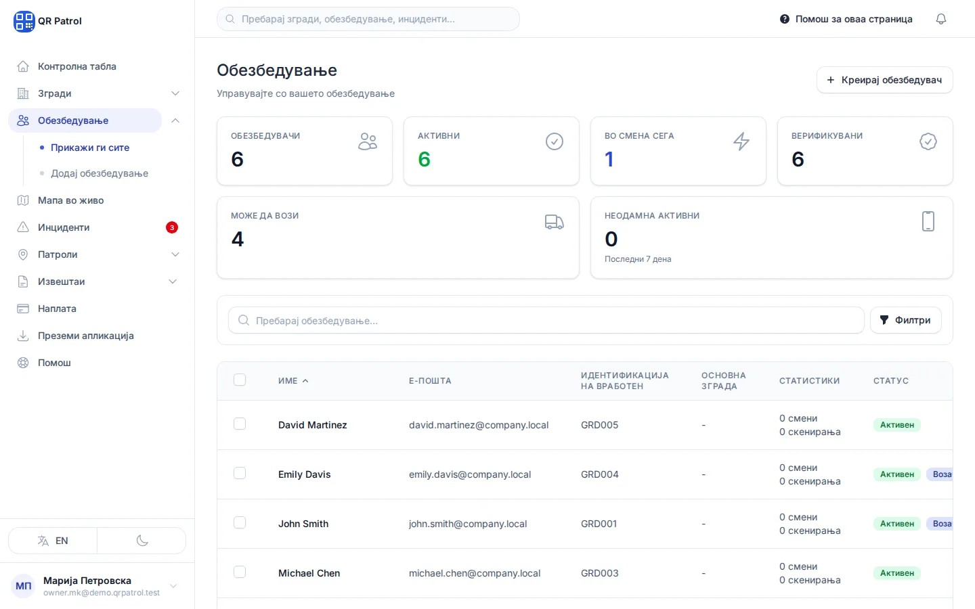The width and height of the screenshot is (975, 609).
Task: Click the incidents red badge showing 3
Action: point(172,227)
